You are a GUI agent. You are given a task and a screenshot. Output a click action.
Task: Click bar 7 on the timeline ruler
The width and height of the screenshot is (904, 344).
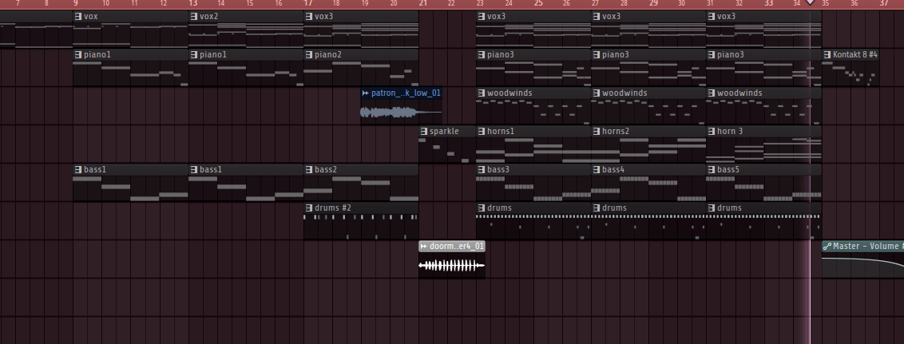click(18, 3)
